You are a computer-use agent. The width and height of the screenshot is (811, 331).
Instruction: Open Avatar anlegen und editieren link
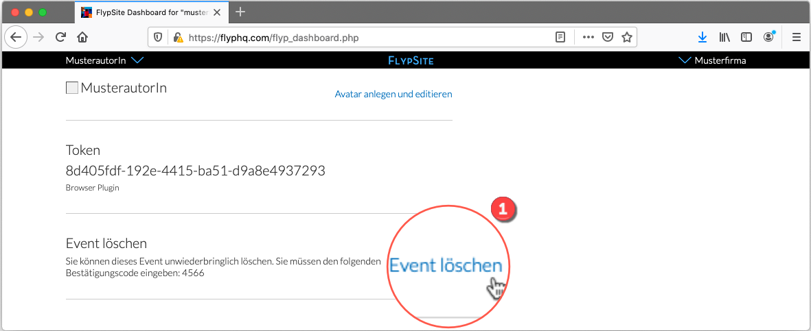(393, 94)
